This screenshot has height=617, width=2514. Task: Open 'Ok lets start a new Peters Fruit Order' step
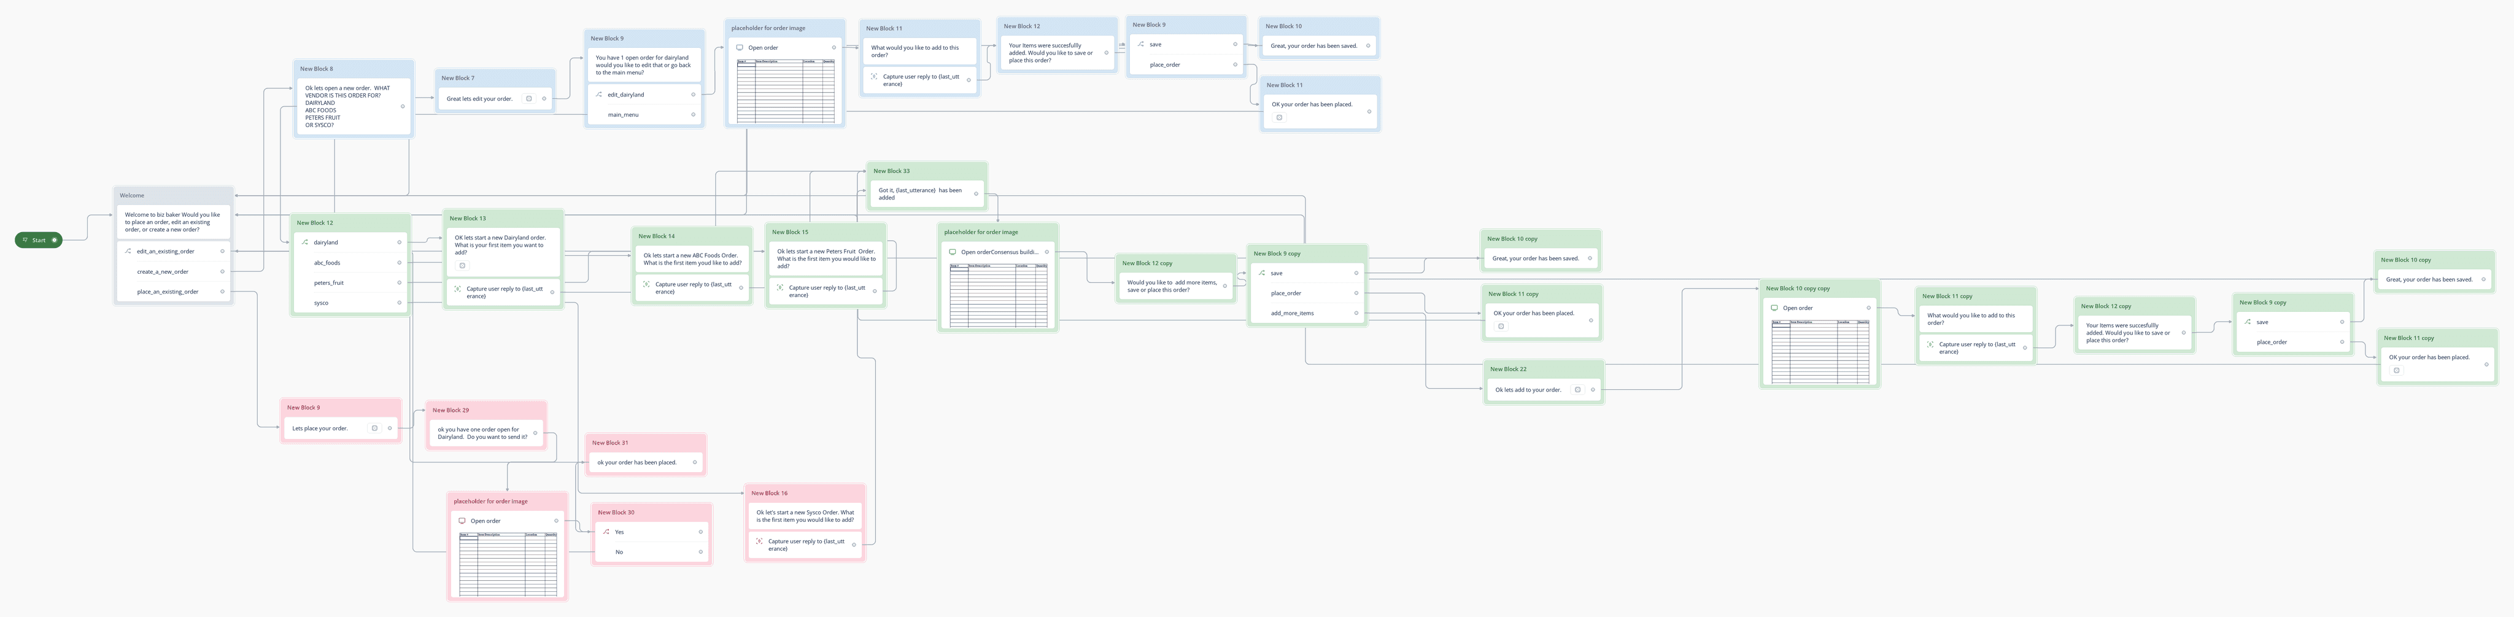[x=827, y=258]
